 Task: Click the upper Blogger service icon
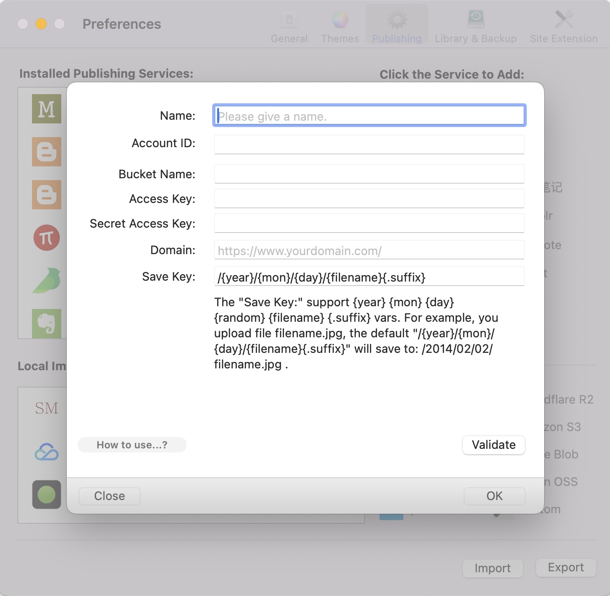click(46, 152)
